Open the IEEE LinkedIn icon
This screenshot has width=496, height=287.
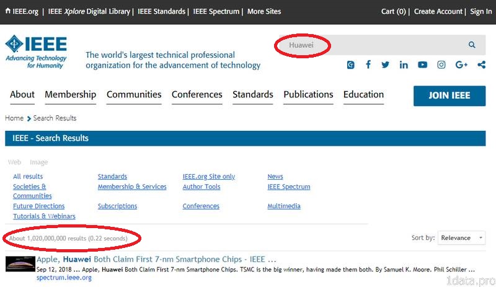[x=404, y=65]
